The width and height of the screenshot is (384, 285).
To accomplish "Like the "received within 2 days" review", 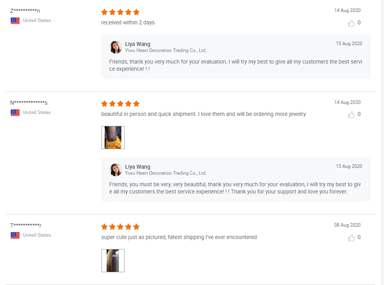I will click(351, 23).
